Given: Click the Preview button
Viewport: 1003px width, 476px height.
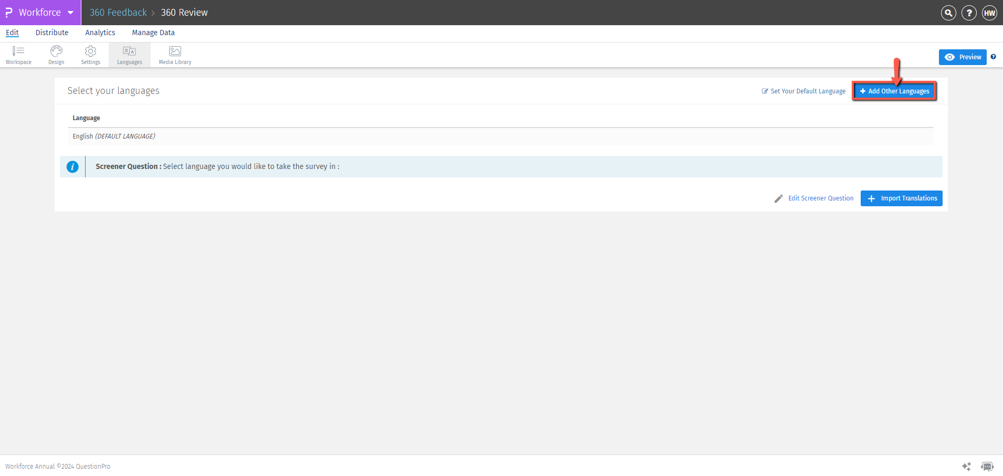Looking at the screenshot, I should [x=963, y=57].
